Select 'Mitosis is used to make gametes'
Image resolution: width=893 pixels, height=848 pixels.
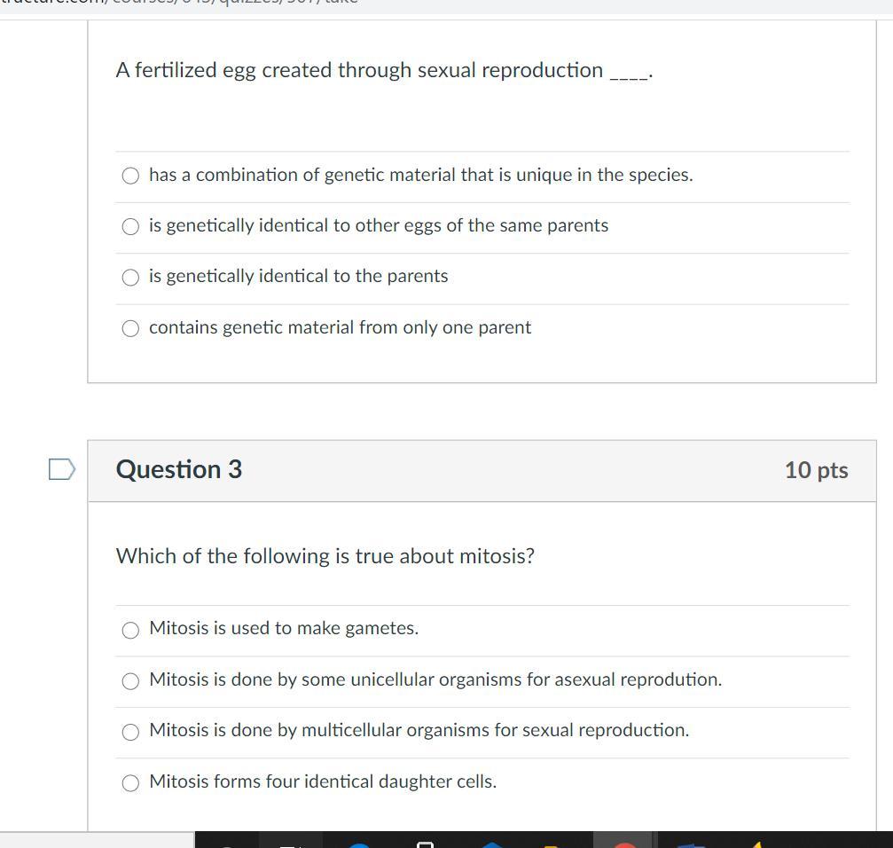pyautogui.click(x=130, y=630)
